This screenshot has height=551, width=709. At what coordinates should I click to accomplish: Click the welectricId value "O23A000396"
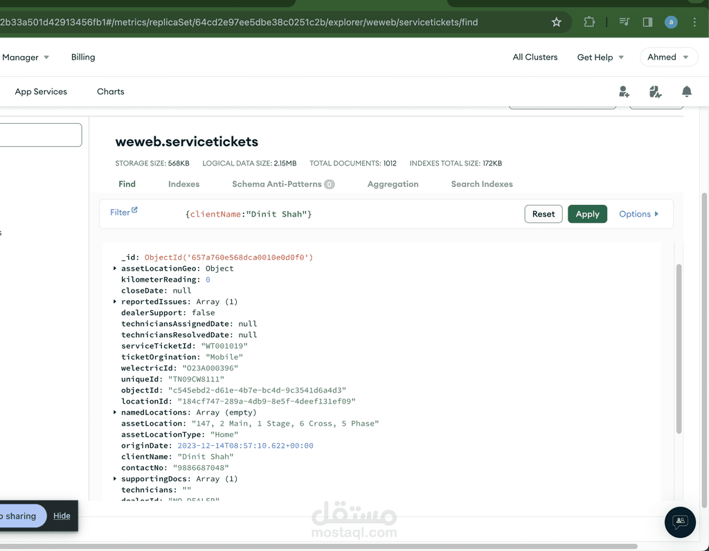pos(210,368)
